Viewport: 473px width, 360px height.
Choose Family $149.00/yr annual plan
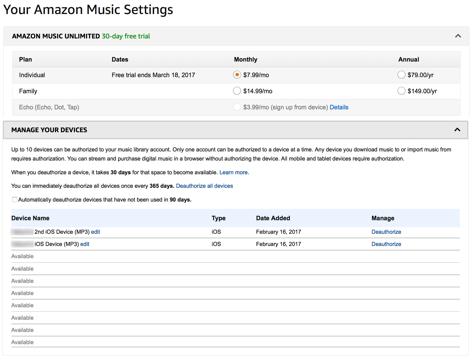point(401,91)
